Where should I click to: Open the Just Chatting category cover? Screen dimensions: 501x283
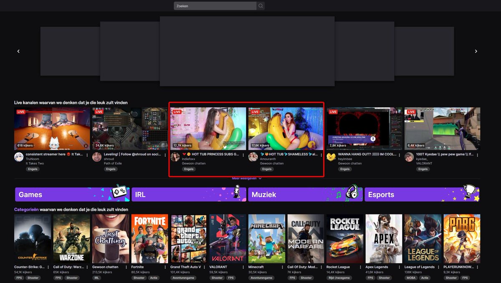tap(111, 239)
